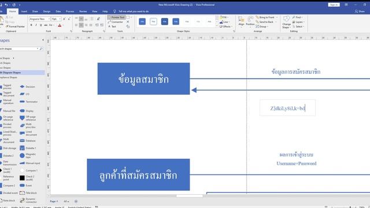370x208 pixels.
Task: Apply the white outlined shape style
Action: pos(153,21)
